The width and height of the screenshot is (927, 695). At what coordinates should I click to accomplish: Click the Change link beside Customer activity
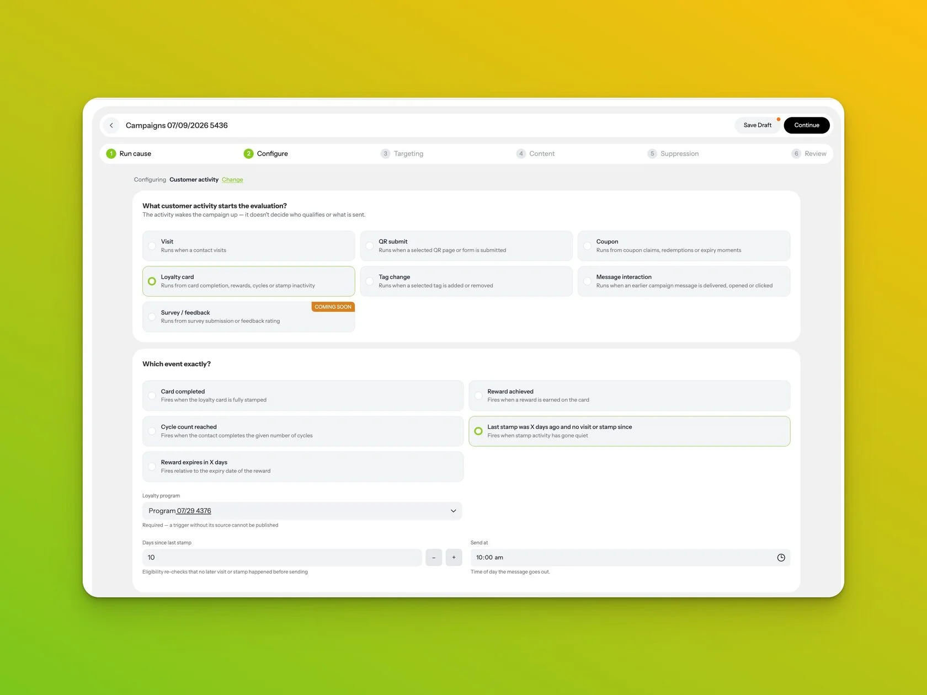pos(232,180)
